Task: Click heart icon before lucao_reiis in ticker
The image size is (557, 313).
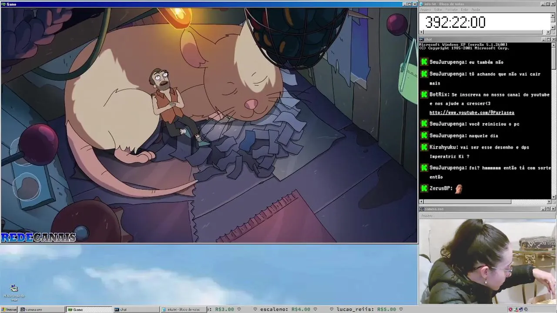Action: [x=332, y=310]
